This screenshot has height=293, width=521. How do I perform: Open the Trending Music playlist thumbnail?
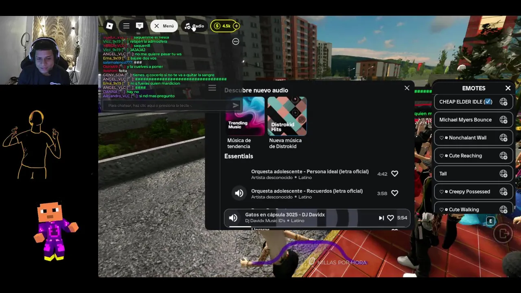click(245, 116)
